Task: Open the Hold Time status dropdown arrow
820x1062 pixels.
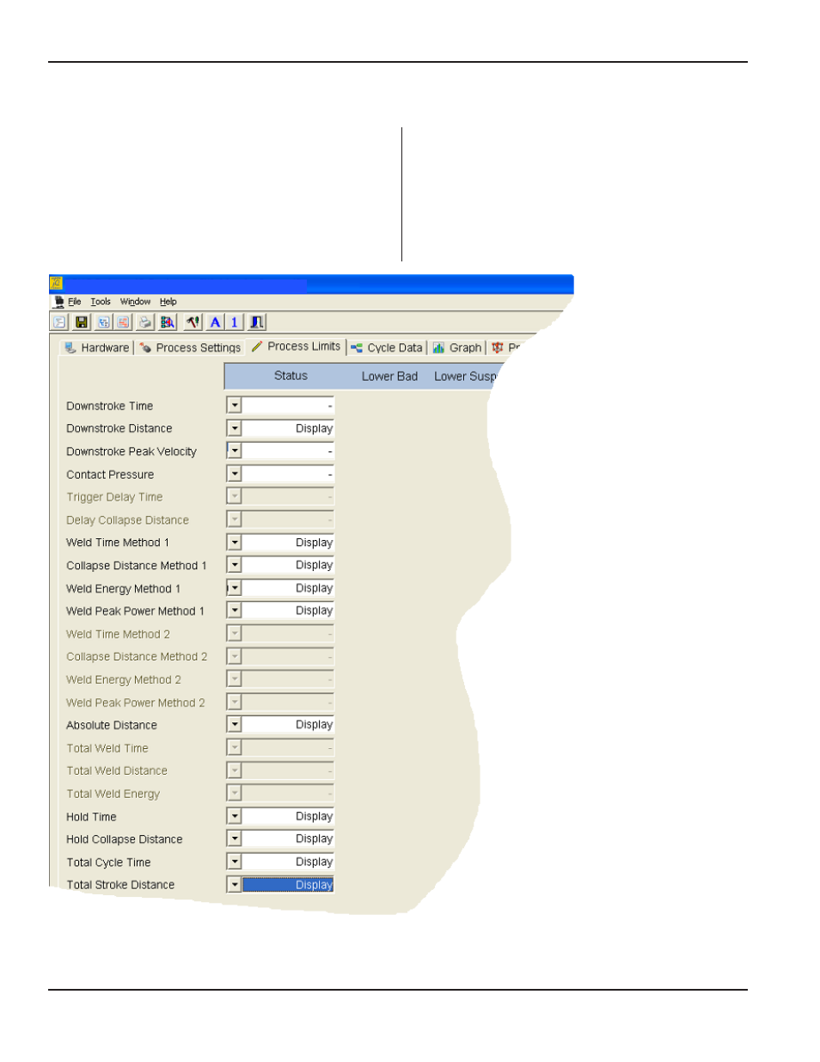Action: (234, 816)
